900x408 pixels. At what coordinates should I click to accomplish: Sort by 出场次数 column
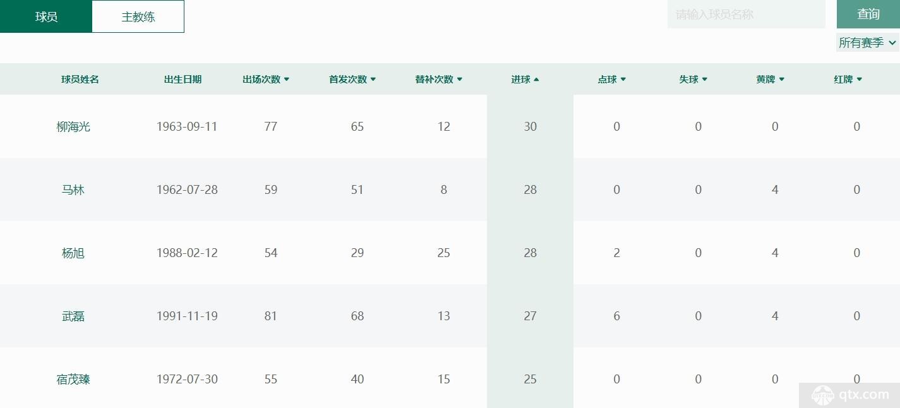[266, 79]
